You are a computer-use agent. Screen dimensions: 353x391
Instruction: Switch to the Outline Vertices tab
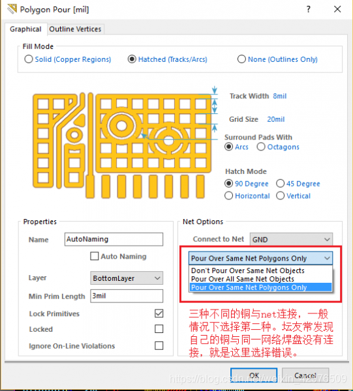click(x=75, y=29)
